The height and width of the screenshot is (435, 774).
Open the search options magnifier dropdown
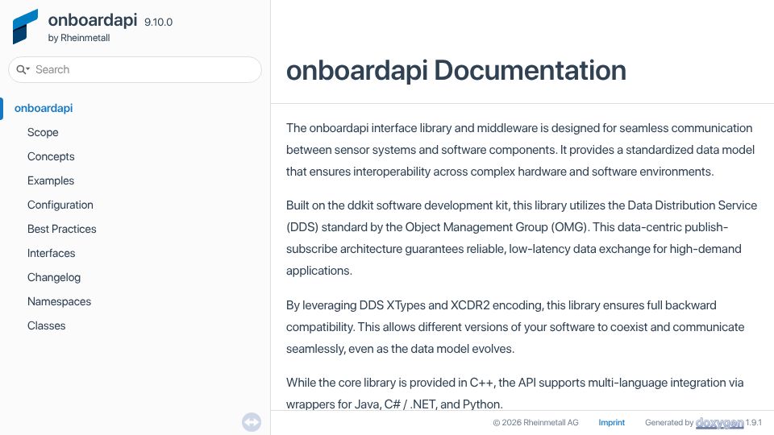[23, 69]
